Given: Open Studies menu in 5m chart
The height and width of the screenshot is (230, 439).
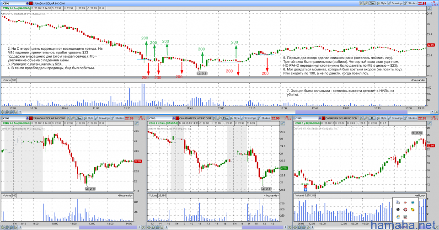Looking at the screenshot, I should 118,118.
